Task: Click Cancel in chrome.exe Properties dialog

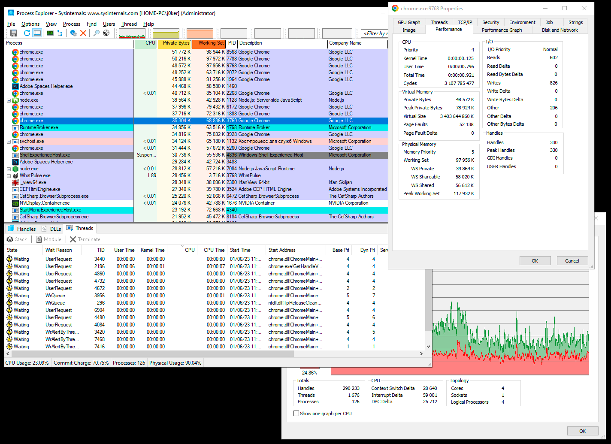Action: pyautogui.click(x=572, y=261)
